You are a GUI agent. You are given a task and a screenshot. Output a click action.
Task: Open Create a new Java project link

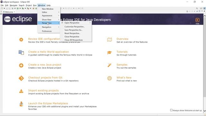45,64
